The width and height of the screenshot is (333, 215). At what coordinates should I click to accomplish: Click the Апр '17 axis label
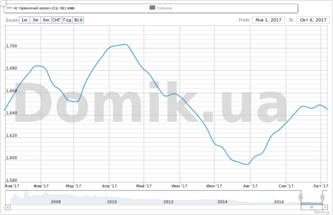pos(109,186)
